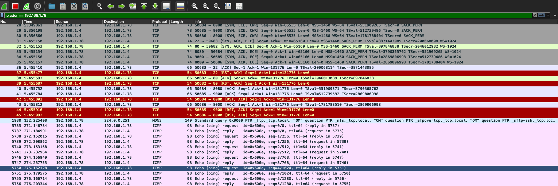Viewport: 558px width, 186px height.
Task: Sort by the Time column header
Action: click(x=38, y=21)
